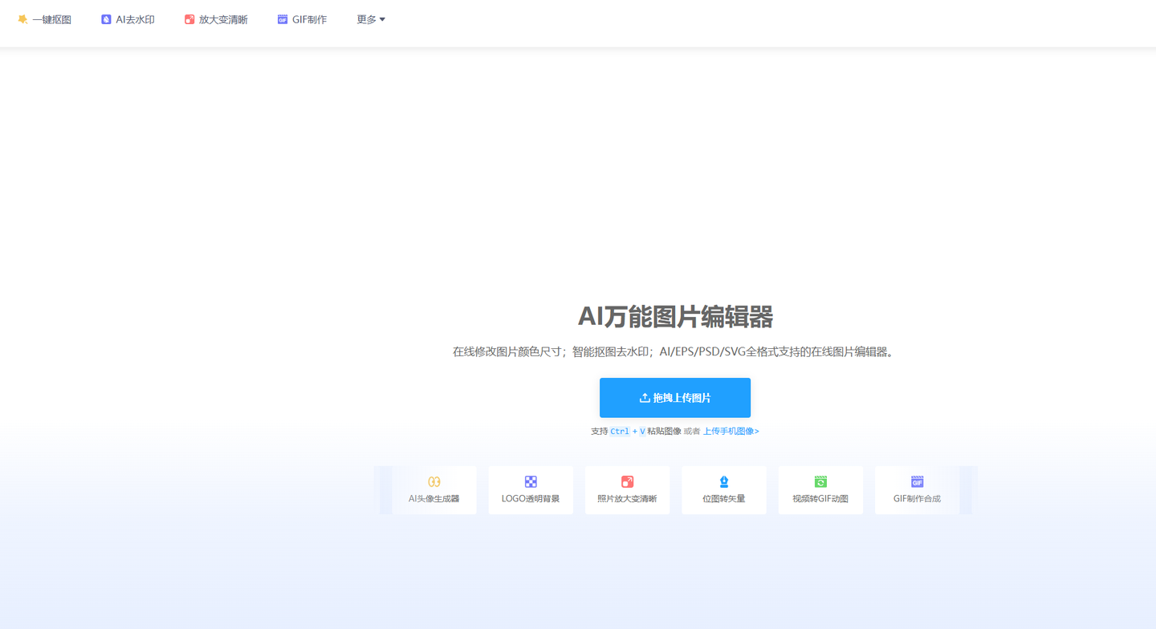
Task: Open the 一键抠图 tool in top navigation
Action: tap(44, 19)
